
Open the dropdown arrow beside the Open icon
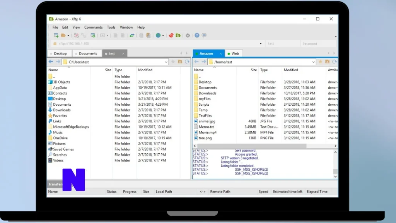tap(68, 36)
